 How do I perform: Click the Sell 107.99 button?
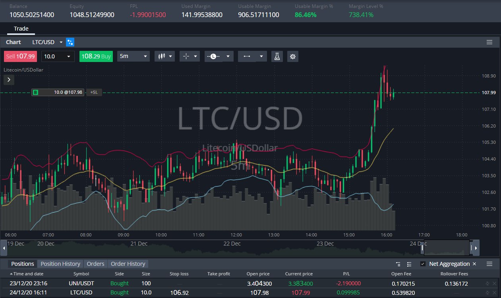[21, 56]
